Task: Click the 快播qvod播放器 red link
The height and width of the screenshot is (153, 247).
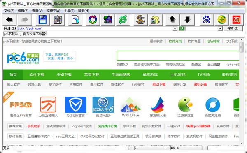Action: 198,126
